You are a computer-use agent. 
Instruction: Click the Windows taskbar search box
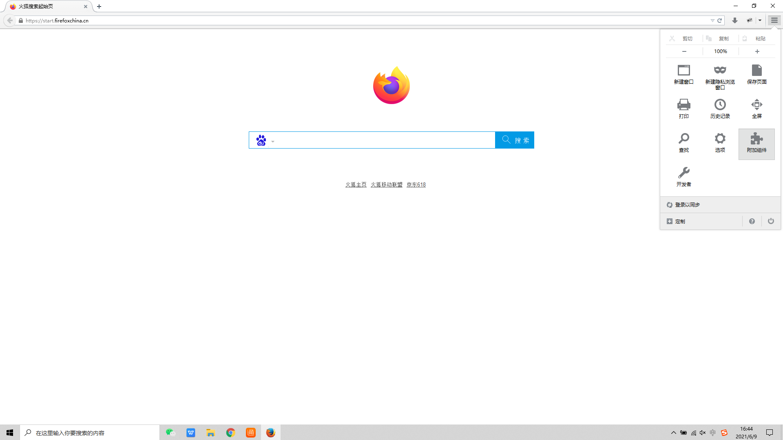point(90,433)
